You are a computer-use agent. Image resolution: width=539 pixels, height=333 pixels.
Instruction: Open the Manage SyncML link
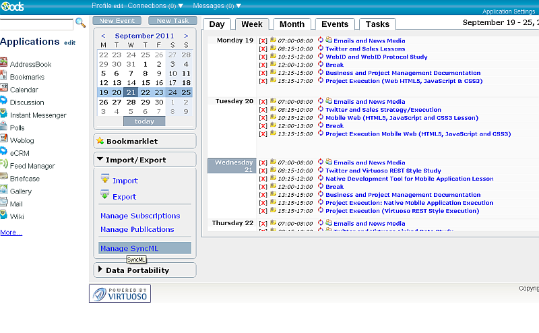coord(129,249)
